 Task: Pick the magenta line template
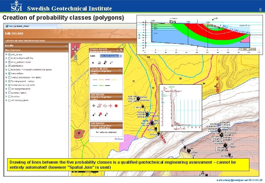pos(107,80)
